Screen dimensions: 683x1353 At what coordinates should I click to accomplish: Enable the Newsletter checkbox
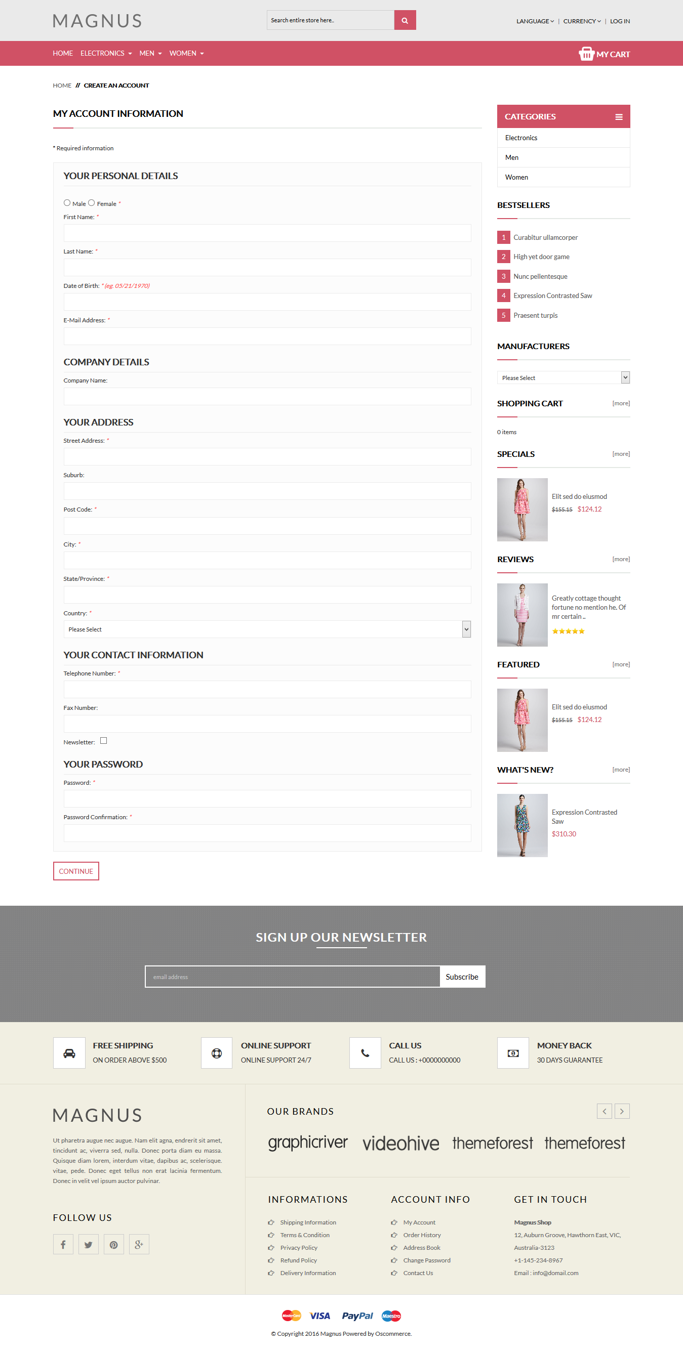(103, 741)
